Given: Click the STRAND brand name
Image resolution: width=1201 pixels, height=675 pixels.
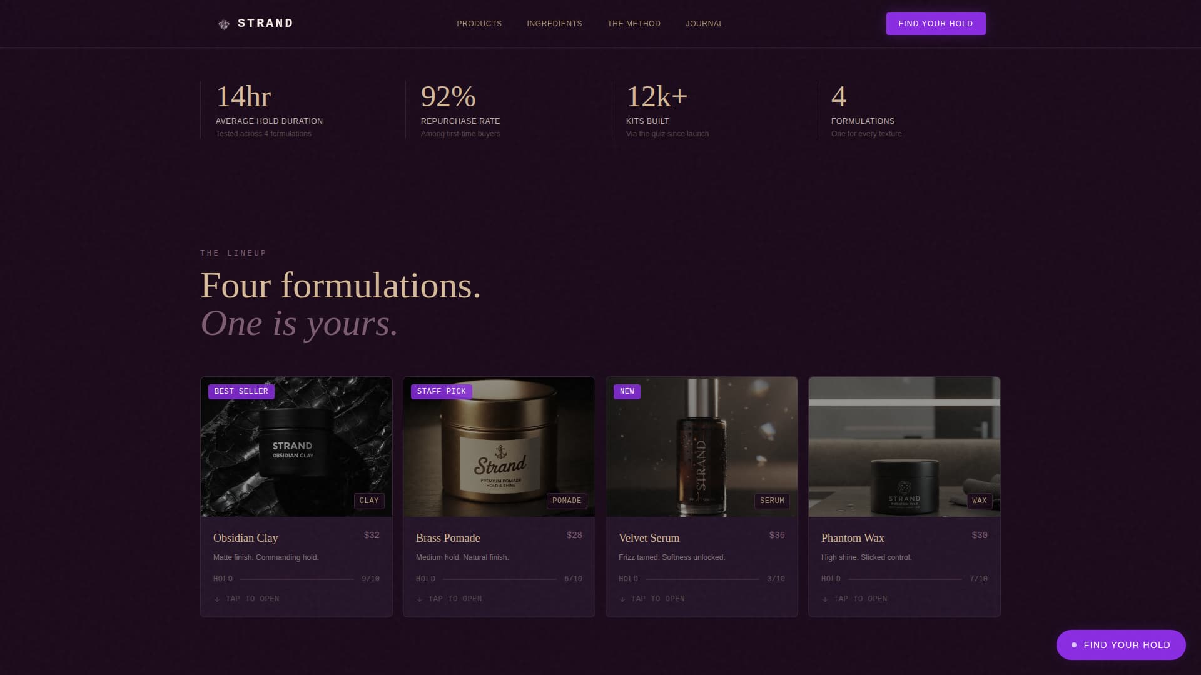Looking at the screenshot, I should tap(265, 23).
